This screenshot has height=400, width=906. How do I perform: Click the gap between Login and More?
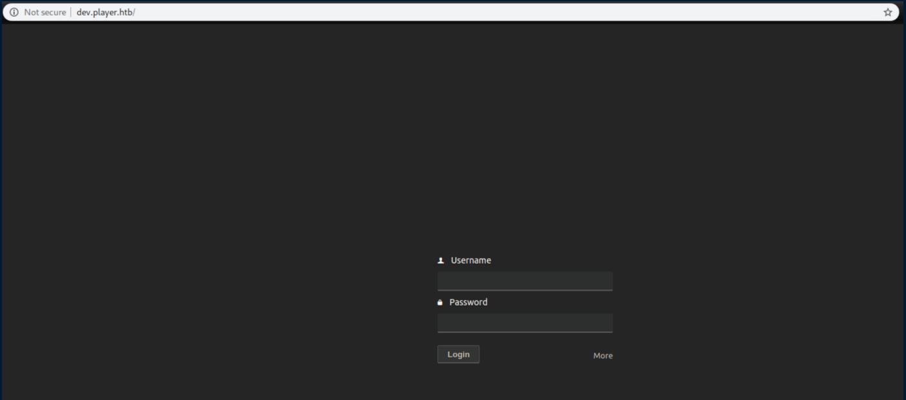click(x=535, y=355)
